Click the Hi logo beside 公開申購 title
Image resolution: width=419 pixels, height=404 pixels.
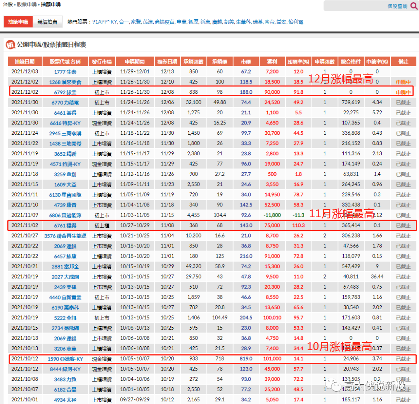(x=10, y=45)
